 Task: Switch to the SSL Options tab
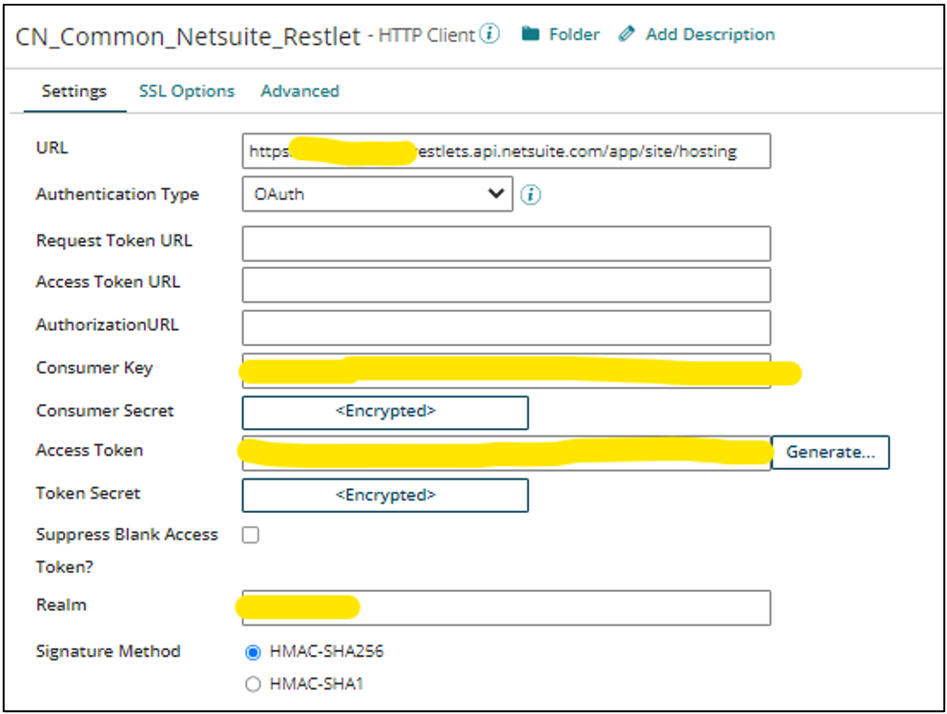tap(186, 91)
